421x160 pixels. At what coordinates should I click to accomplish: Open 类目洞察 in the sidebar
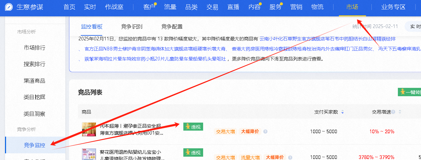[x=35, y=114]
